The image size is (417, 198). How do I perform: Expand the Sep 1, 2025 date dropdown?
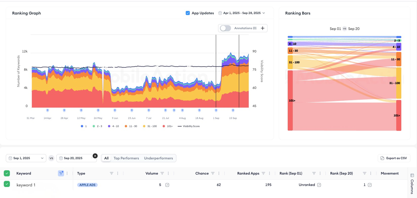26,158
